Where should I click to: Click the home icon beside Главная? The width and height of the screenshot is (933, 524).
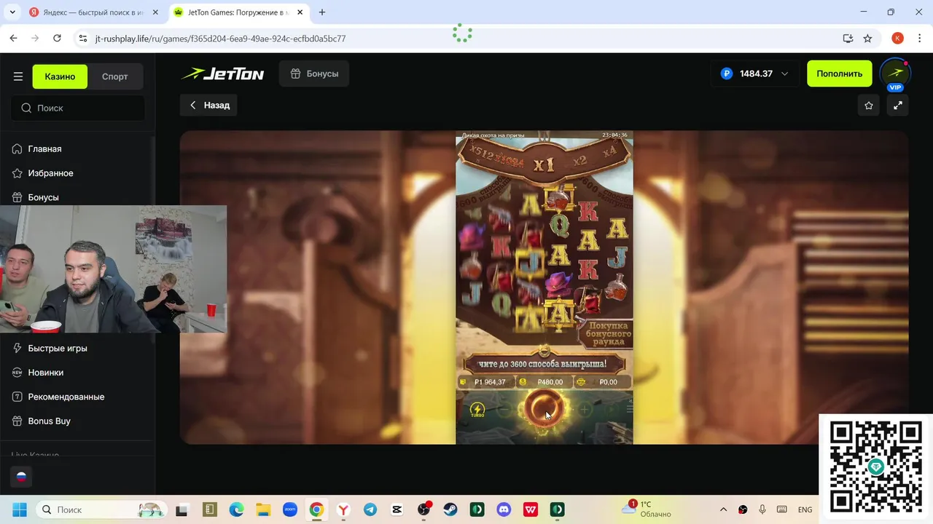(17, 148)
